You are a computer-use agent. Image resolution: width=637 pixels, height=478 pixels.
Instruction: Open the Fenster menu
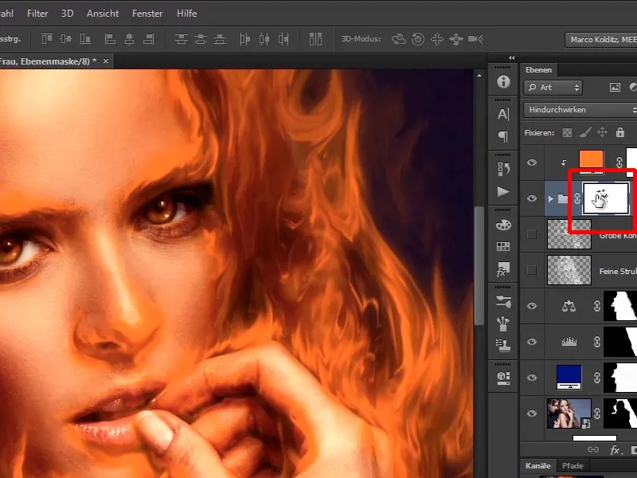(x=147, y=14)
